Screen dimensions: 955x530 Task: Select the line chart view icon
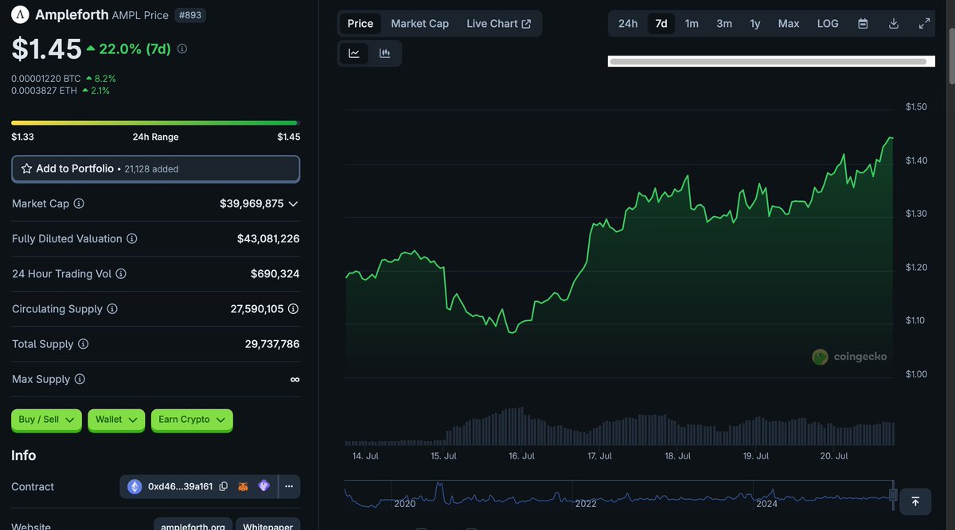pos(354,53)
